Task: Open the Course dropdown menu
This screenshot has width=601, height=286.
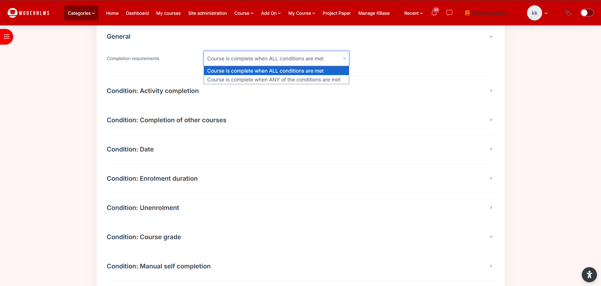Action: [x=244, y=13]
